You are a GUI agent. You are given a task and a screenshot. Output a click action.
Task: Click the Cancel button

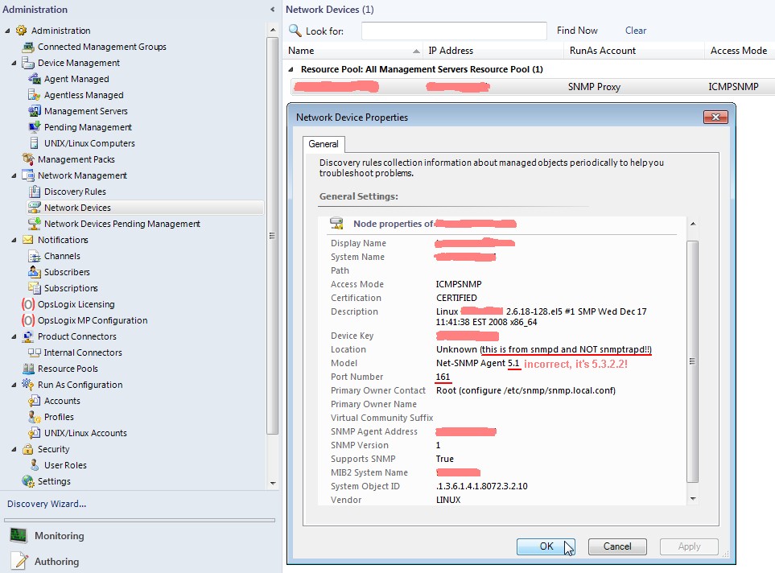click(617, 546)
